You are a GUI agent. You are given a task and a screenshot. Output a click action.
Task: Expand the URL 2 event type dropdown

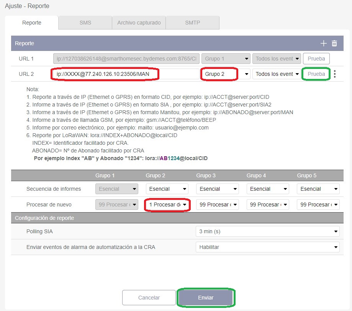pyautogui.click(x=277, y=74)
